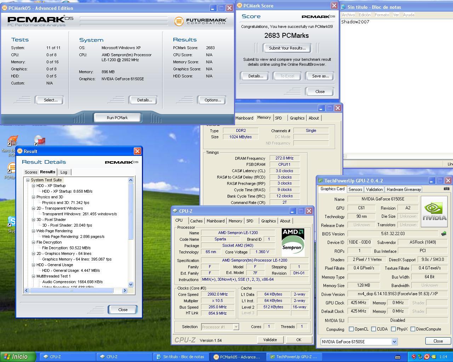The height and width of the screenshot is (362, 453).
Task: Collapse the 2D - Transparent Windows node
Action: tap(33, 208)
